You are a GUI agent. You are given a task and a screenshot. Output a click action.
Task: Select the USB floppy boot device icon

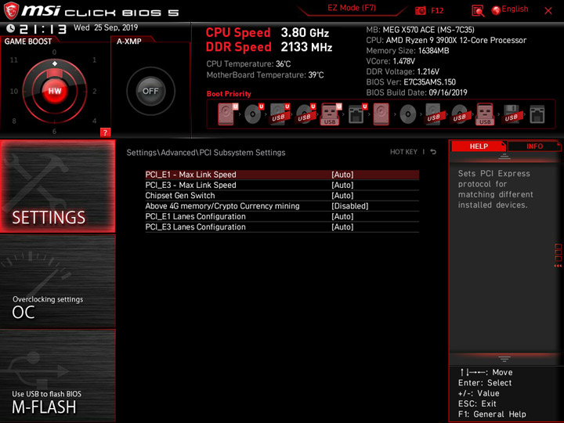point(512,114)
